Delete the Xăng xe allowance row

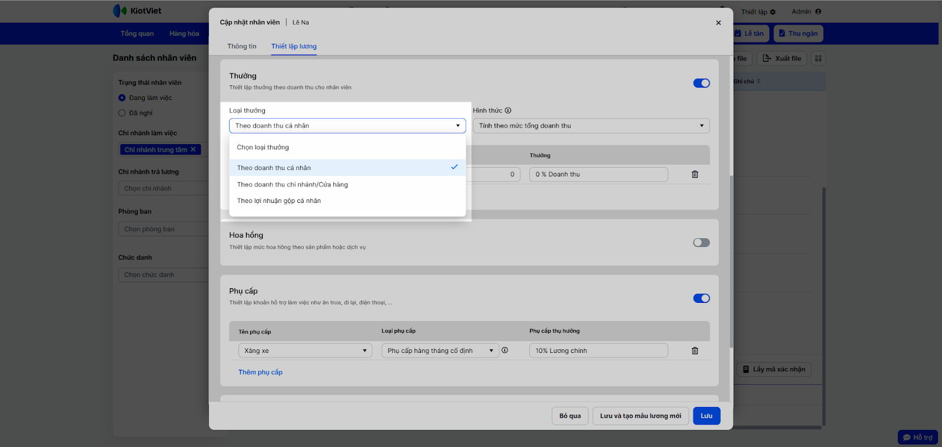(x=695, y=351)
